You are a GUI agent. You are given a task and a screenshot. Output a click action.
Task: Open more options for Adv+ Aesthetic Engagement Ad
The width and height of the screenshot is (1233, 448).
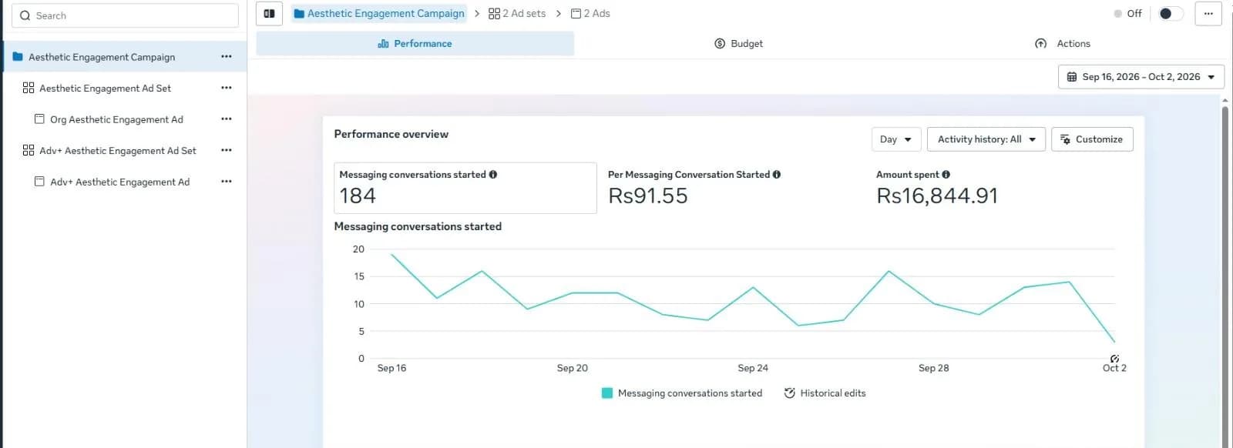pos(226,182)
